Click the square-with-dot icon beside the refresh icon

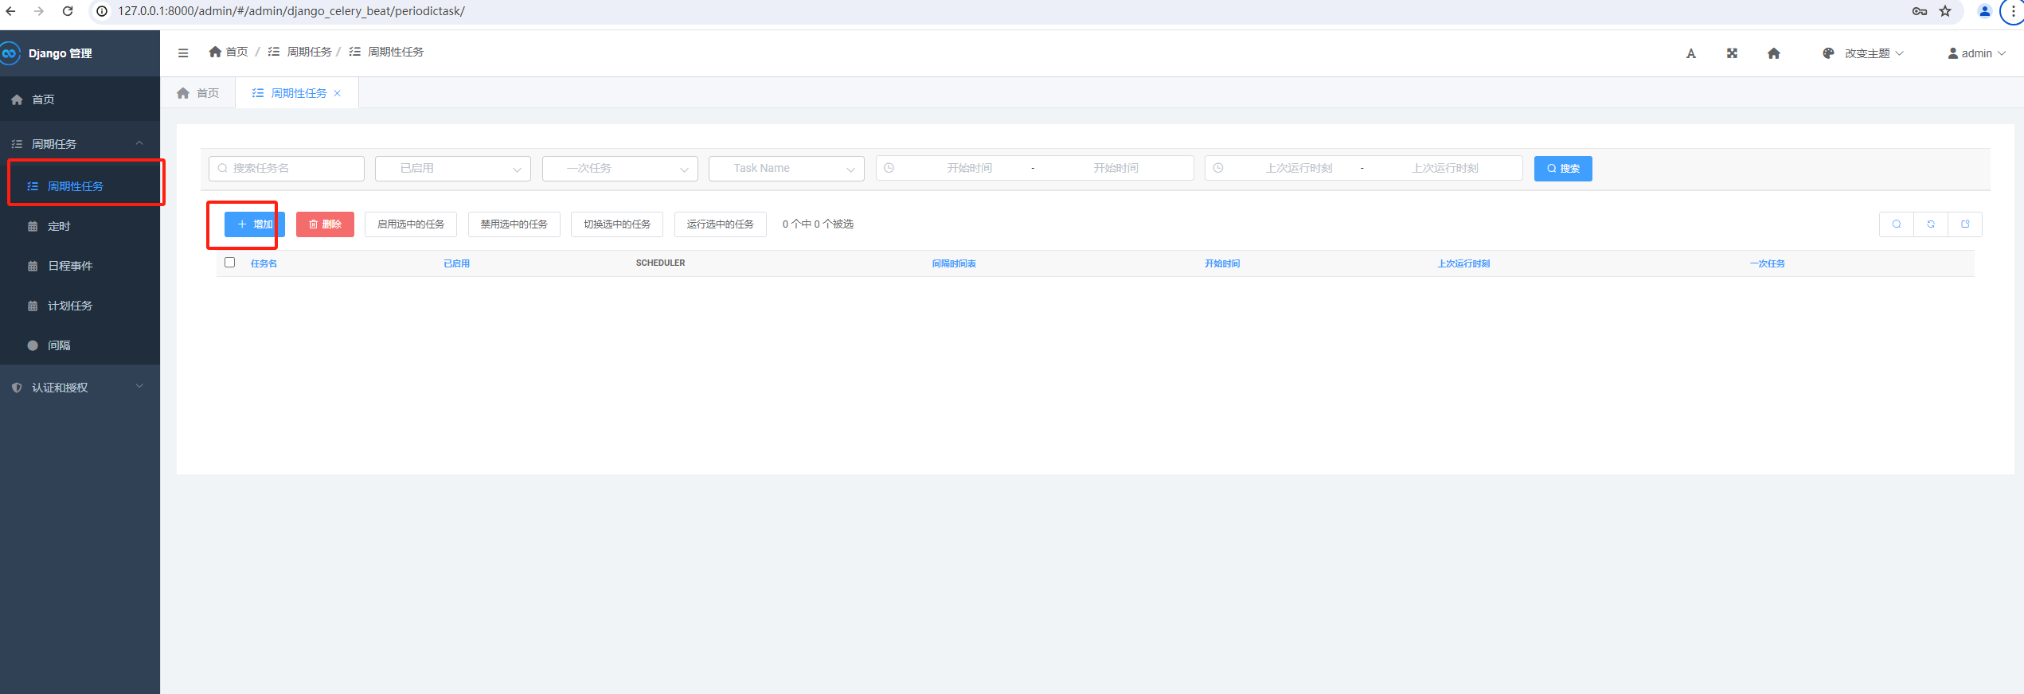[x=1965, y=224]
